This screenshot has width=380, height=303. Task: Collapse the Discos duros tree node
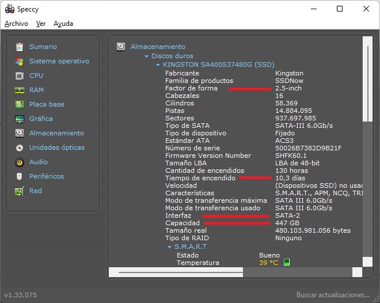point(146,56)
